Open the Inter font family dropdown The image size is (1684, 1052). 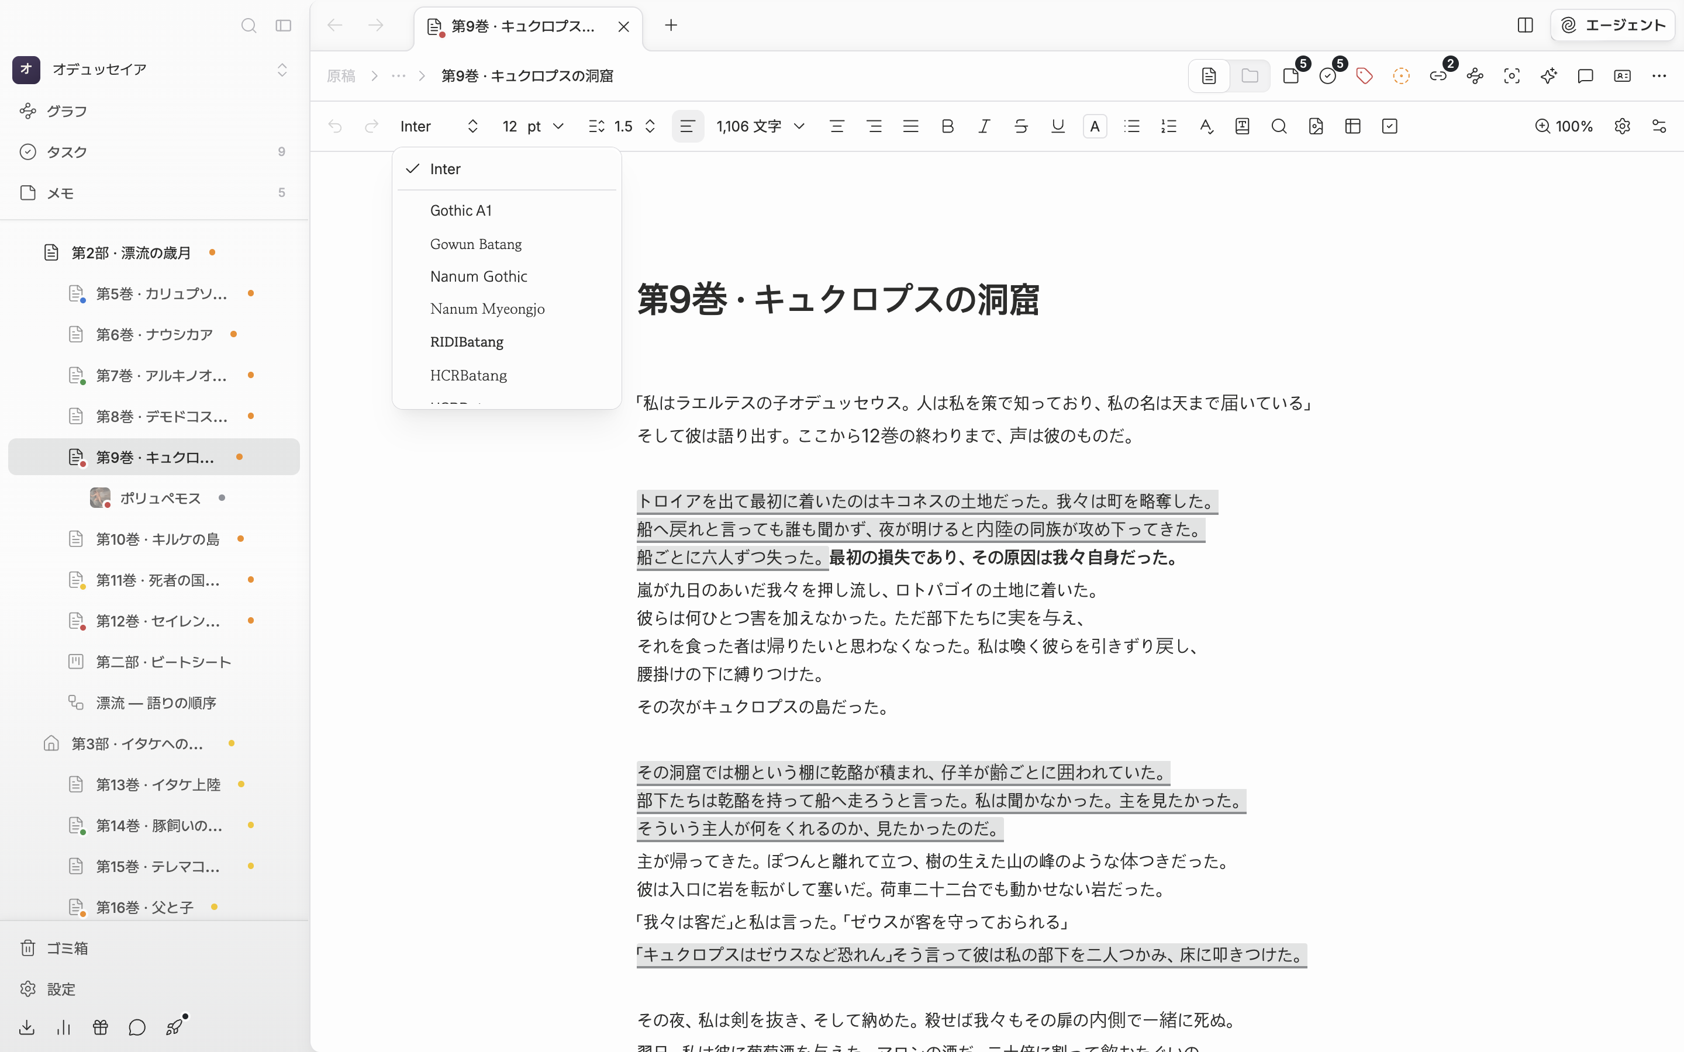439,126
